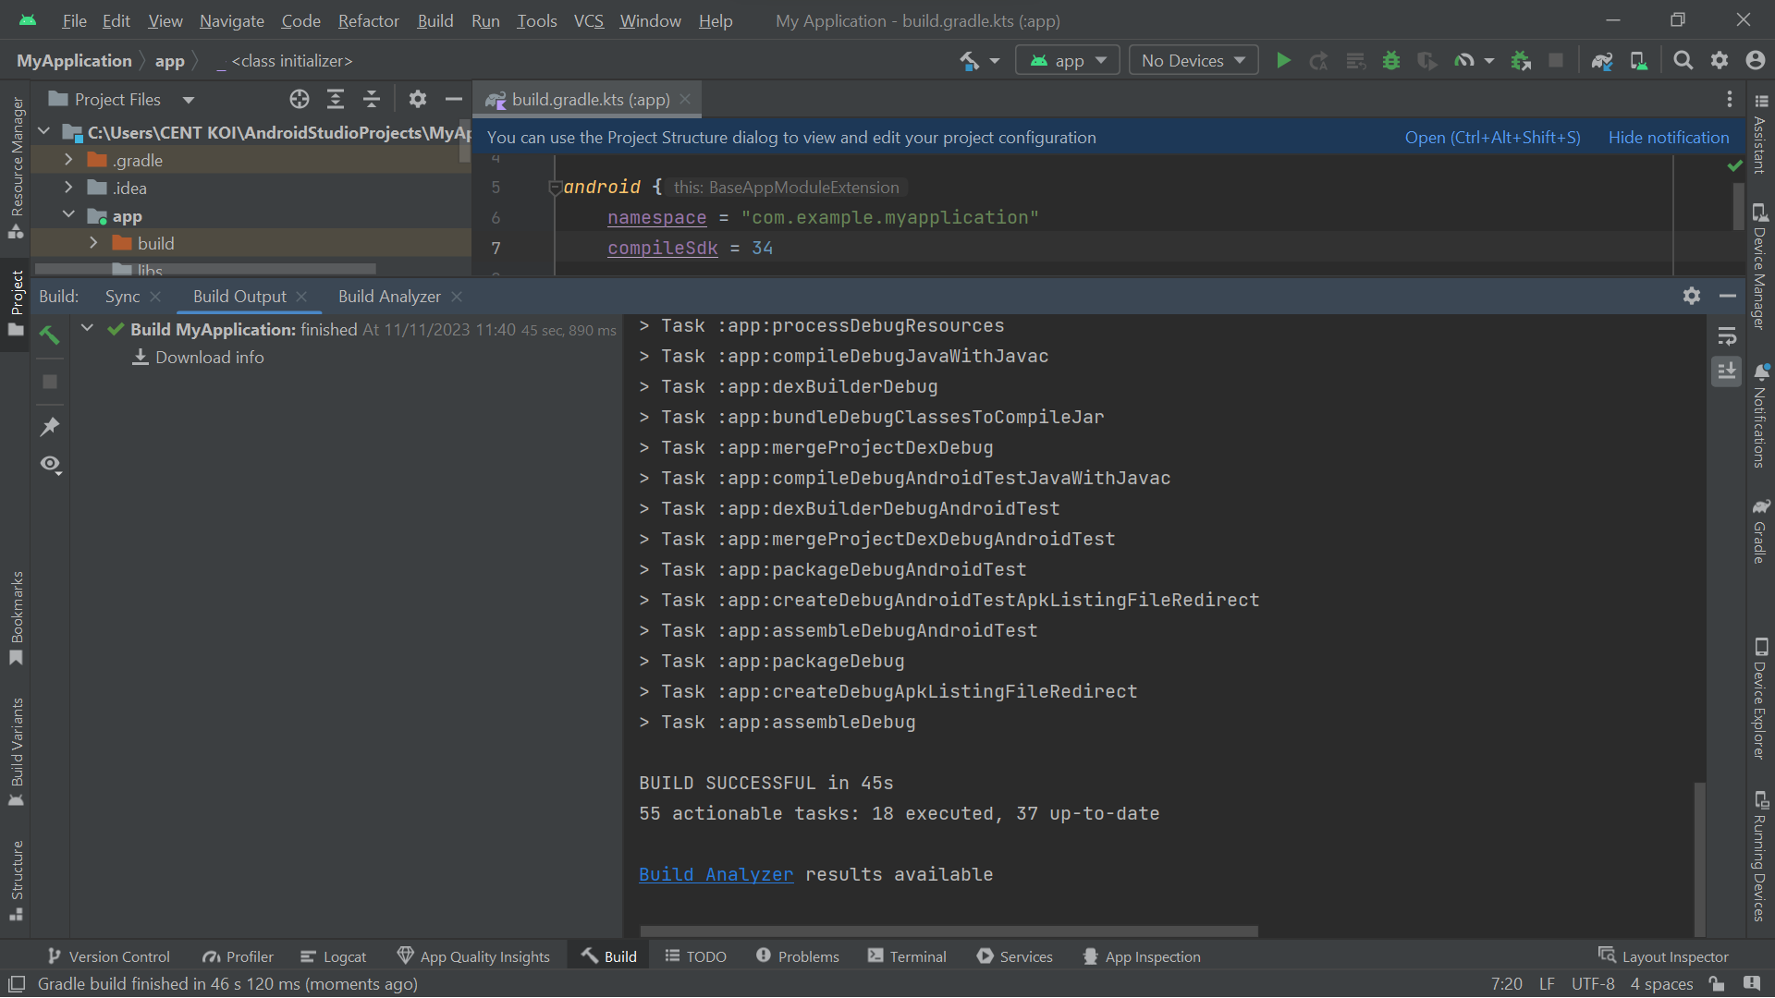Open the Refactor menu
Image resolution: width=1775 pixels, height=998 pixels.
coord(368,20)
